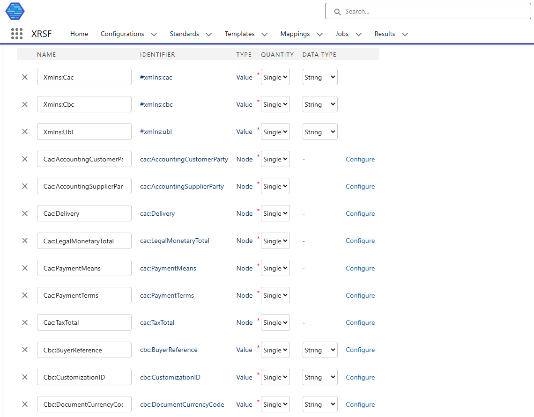Remove the Cac:TaxTotal row

[25, 322]
